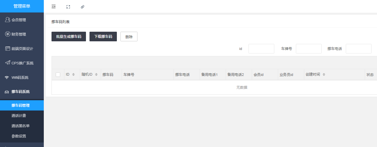Click the CPS推广系统 paper plane icon
This screenshot has width=377, height=147.
tap(8, 63)
